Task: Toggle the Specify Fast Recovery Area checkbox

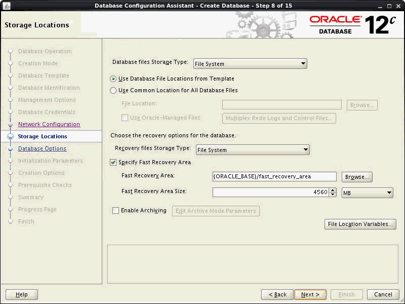Action: (113, 162)
